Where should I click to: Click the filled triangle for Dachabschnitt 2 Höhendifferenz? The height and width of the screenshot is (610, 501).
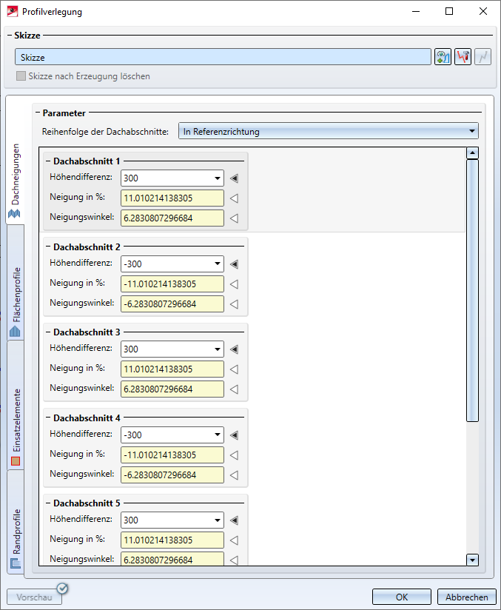coord(234,264)
